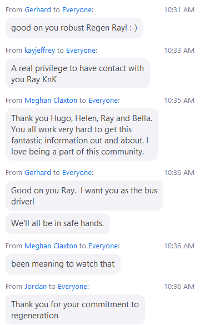The image size is (200, 325).
Task: Click the 10:33 AM timestamp
Action: point(179,51)
